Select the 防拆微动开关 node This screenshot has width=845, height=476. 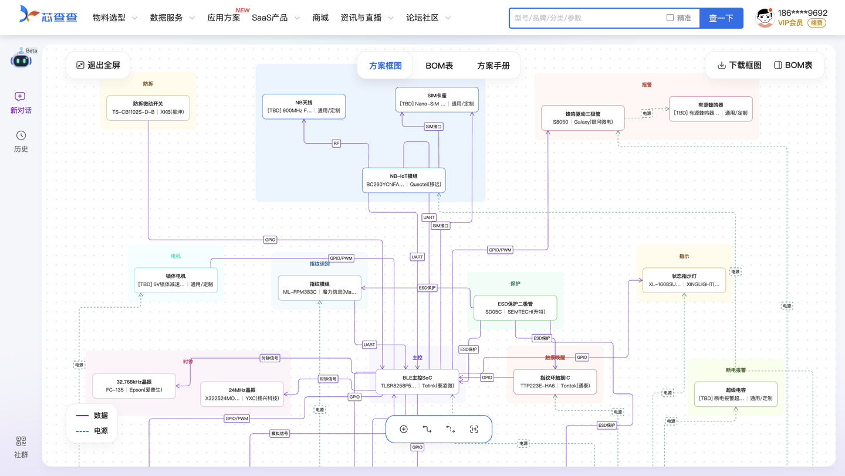148,108
